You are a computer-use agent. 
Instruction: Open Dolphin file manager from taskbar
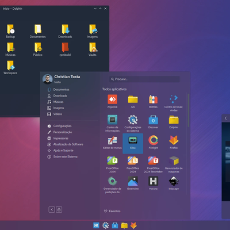point(124,225)
